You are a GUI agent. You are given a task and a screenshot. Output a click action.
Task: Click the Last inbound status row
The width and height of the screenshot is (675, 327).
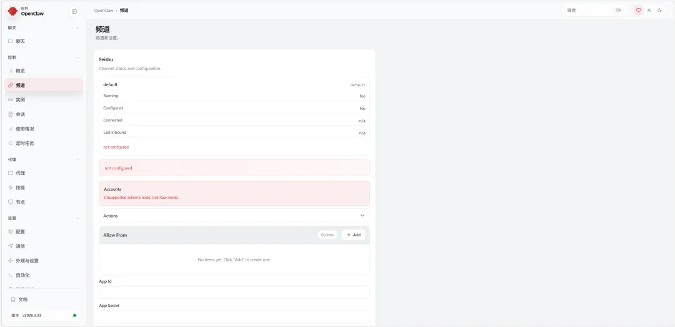click(234, 133)
